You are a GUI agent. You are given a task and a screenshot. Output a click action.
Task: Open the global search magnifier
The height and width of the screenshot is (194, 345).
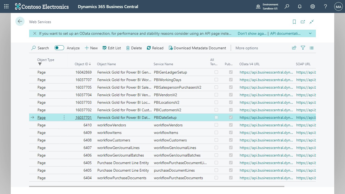coord(287,6)
